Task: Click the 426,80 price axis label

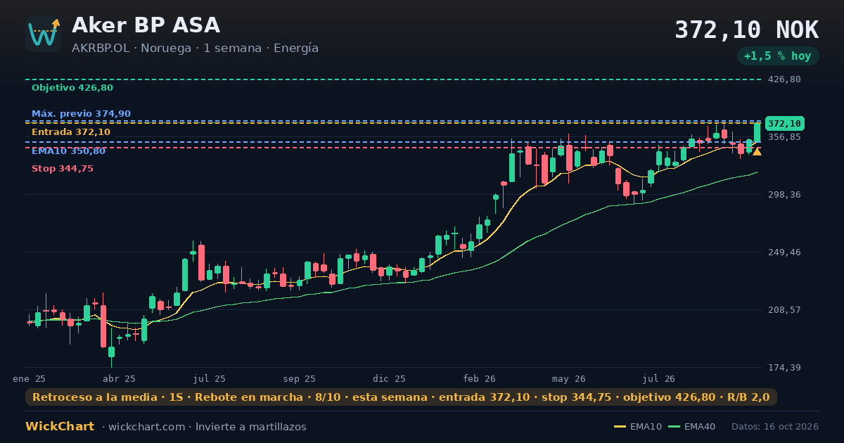Action: (784, 79)
